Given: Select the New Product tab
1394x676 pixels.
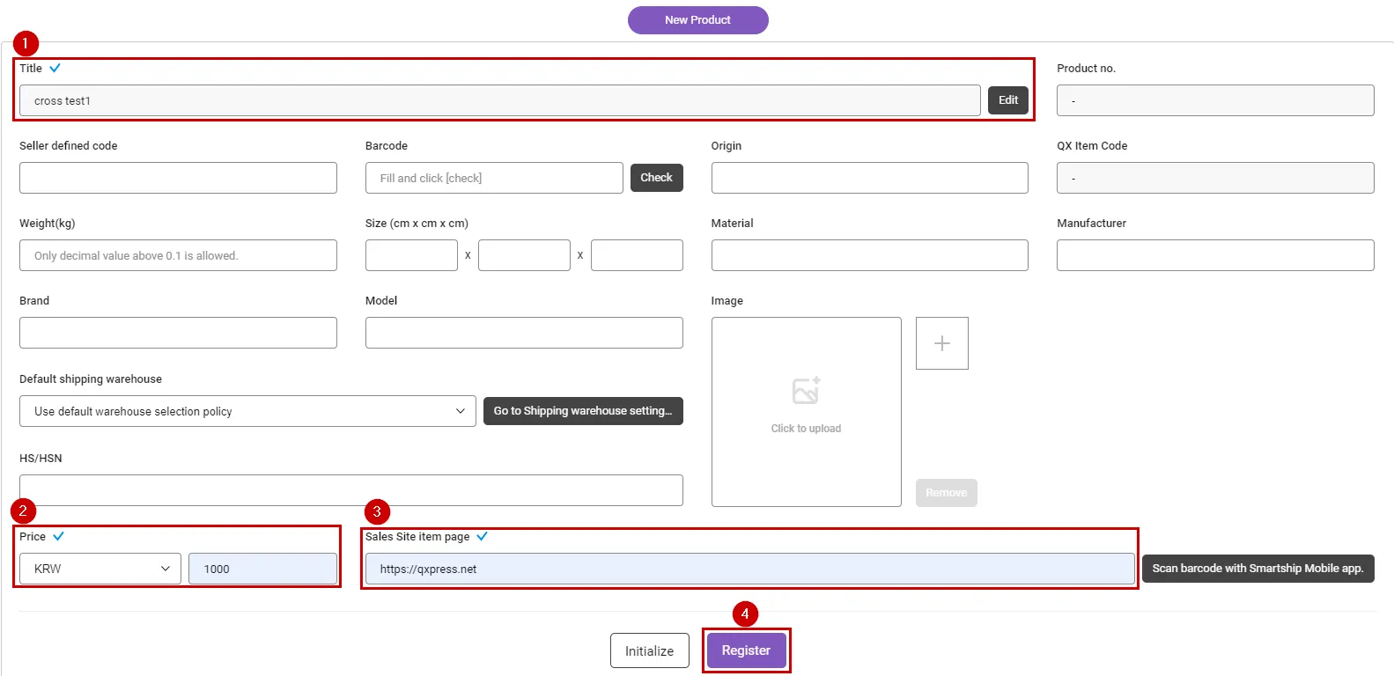Looking at the screenshot, I should click(x=697, y=20).
